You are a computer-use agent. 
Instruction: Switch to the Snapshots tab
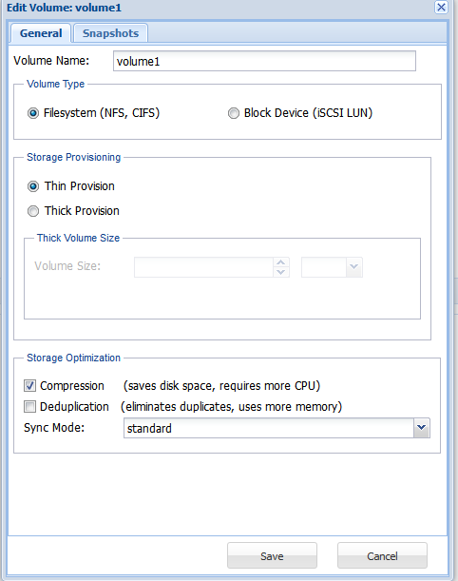coord(111,33)
